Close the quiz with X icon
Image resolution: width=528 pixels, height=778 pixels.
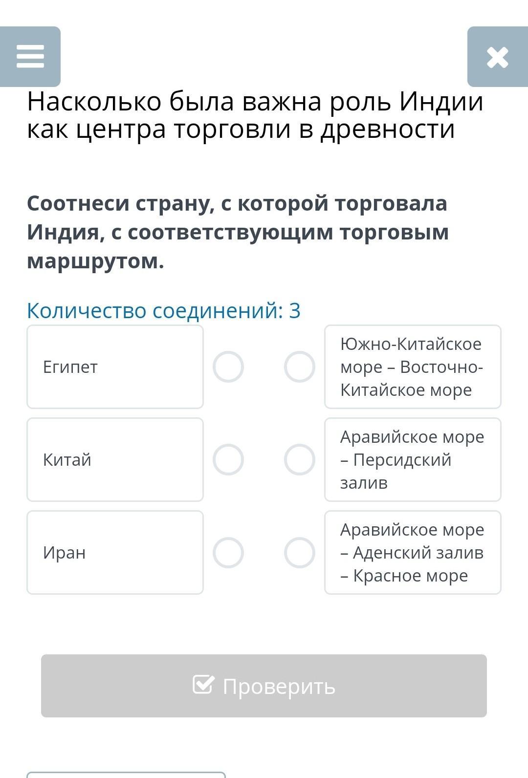(x=497, y=57)
